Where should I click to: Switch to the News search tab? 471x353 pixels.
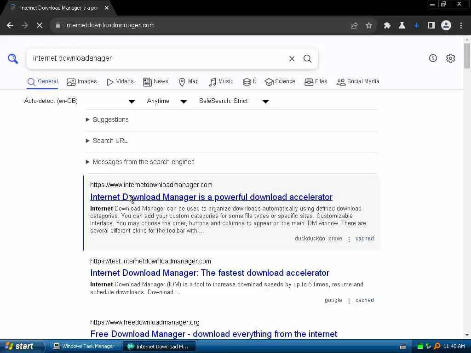[155, 82]
